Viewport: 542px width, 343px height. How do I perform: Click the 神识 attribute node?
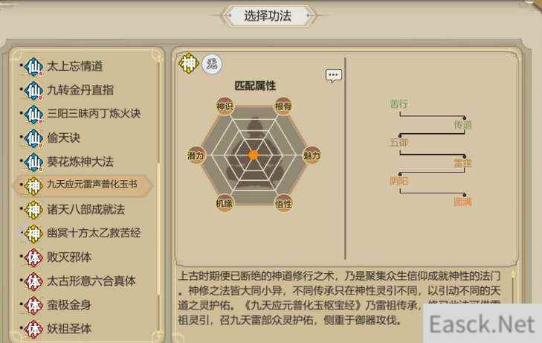(225, 106)
